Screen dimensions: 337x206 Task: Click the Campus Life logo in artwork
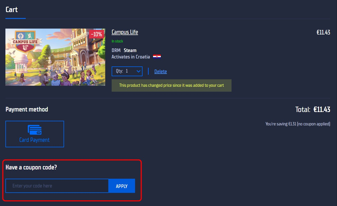click(25, 42)
